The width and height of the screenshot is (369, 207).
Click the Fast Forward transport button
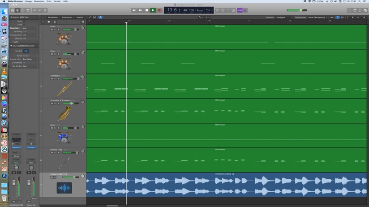click(140, 10)
